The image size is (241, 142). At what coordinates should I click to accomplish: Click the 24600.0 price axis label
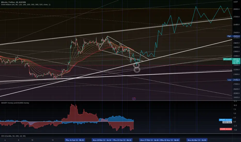tap(236, 43)
